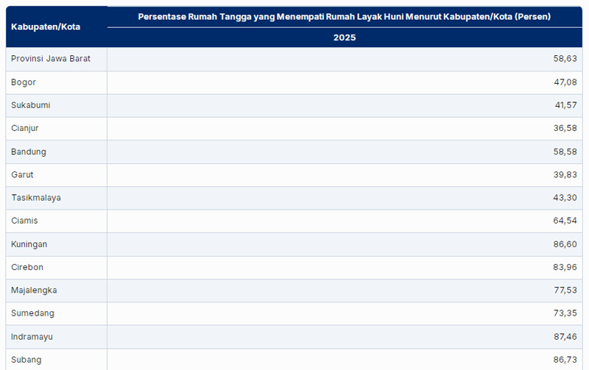
Task: Select the Cirebon row label
Action: pos(27,267)
